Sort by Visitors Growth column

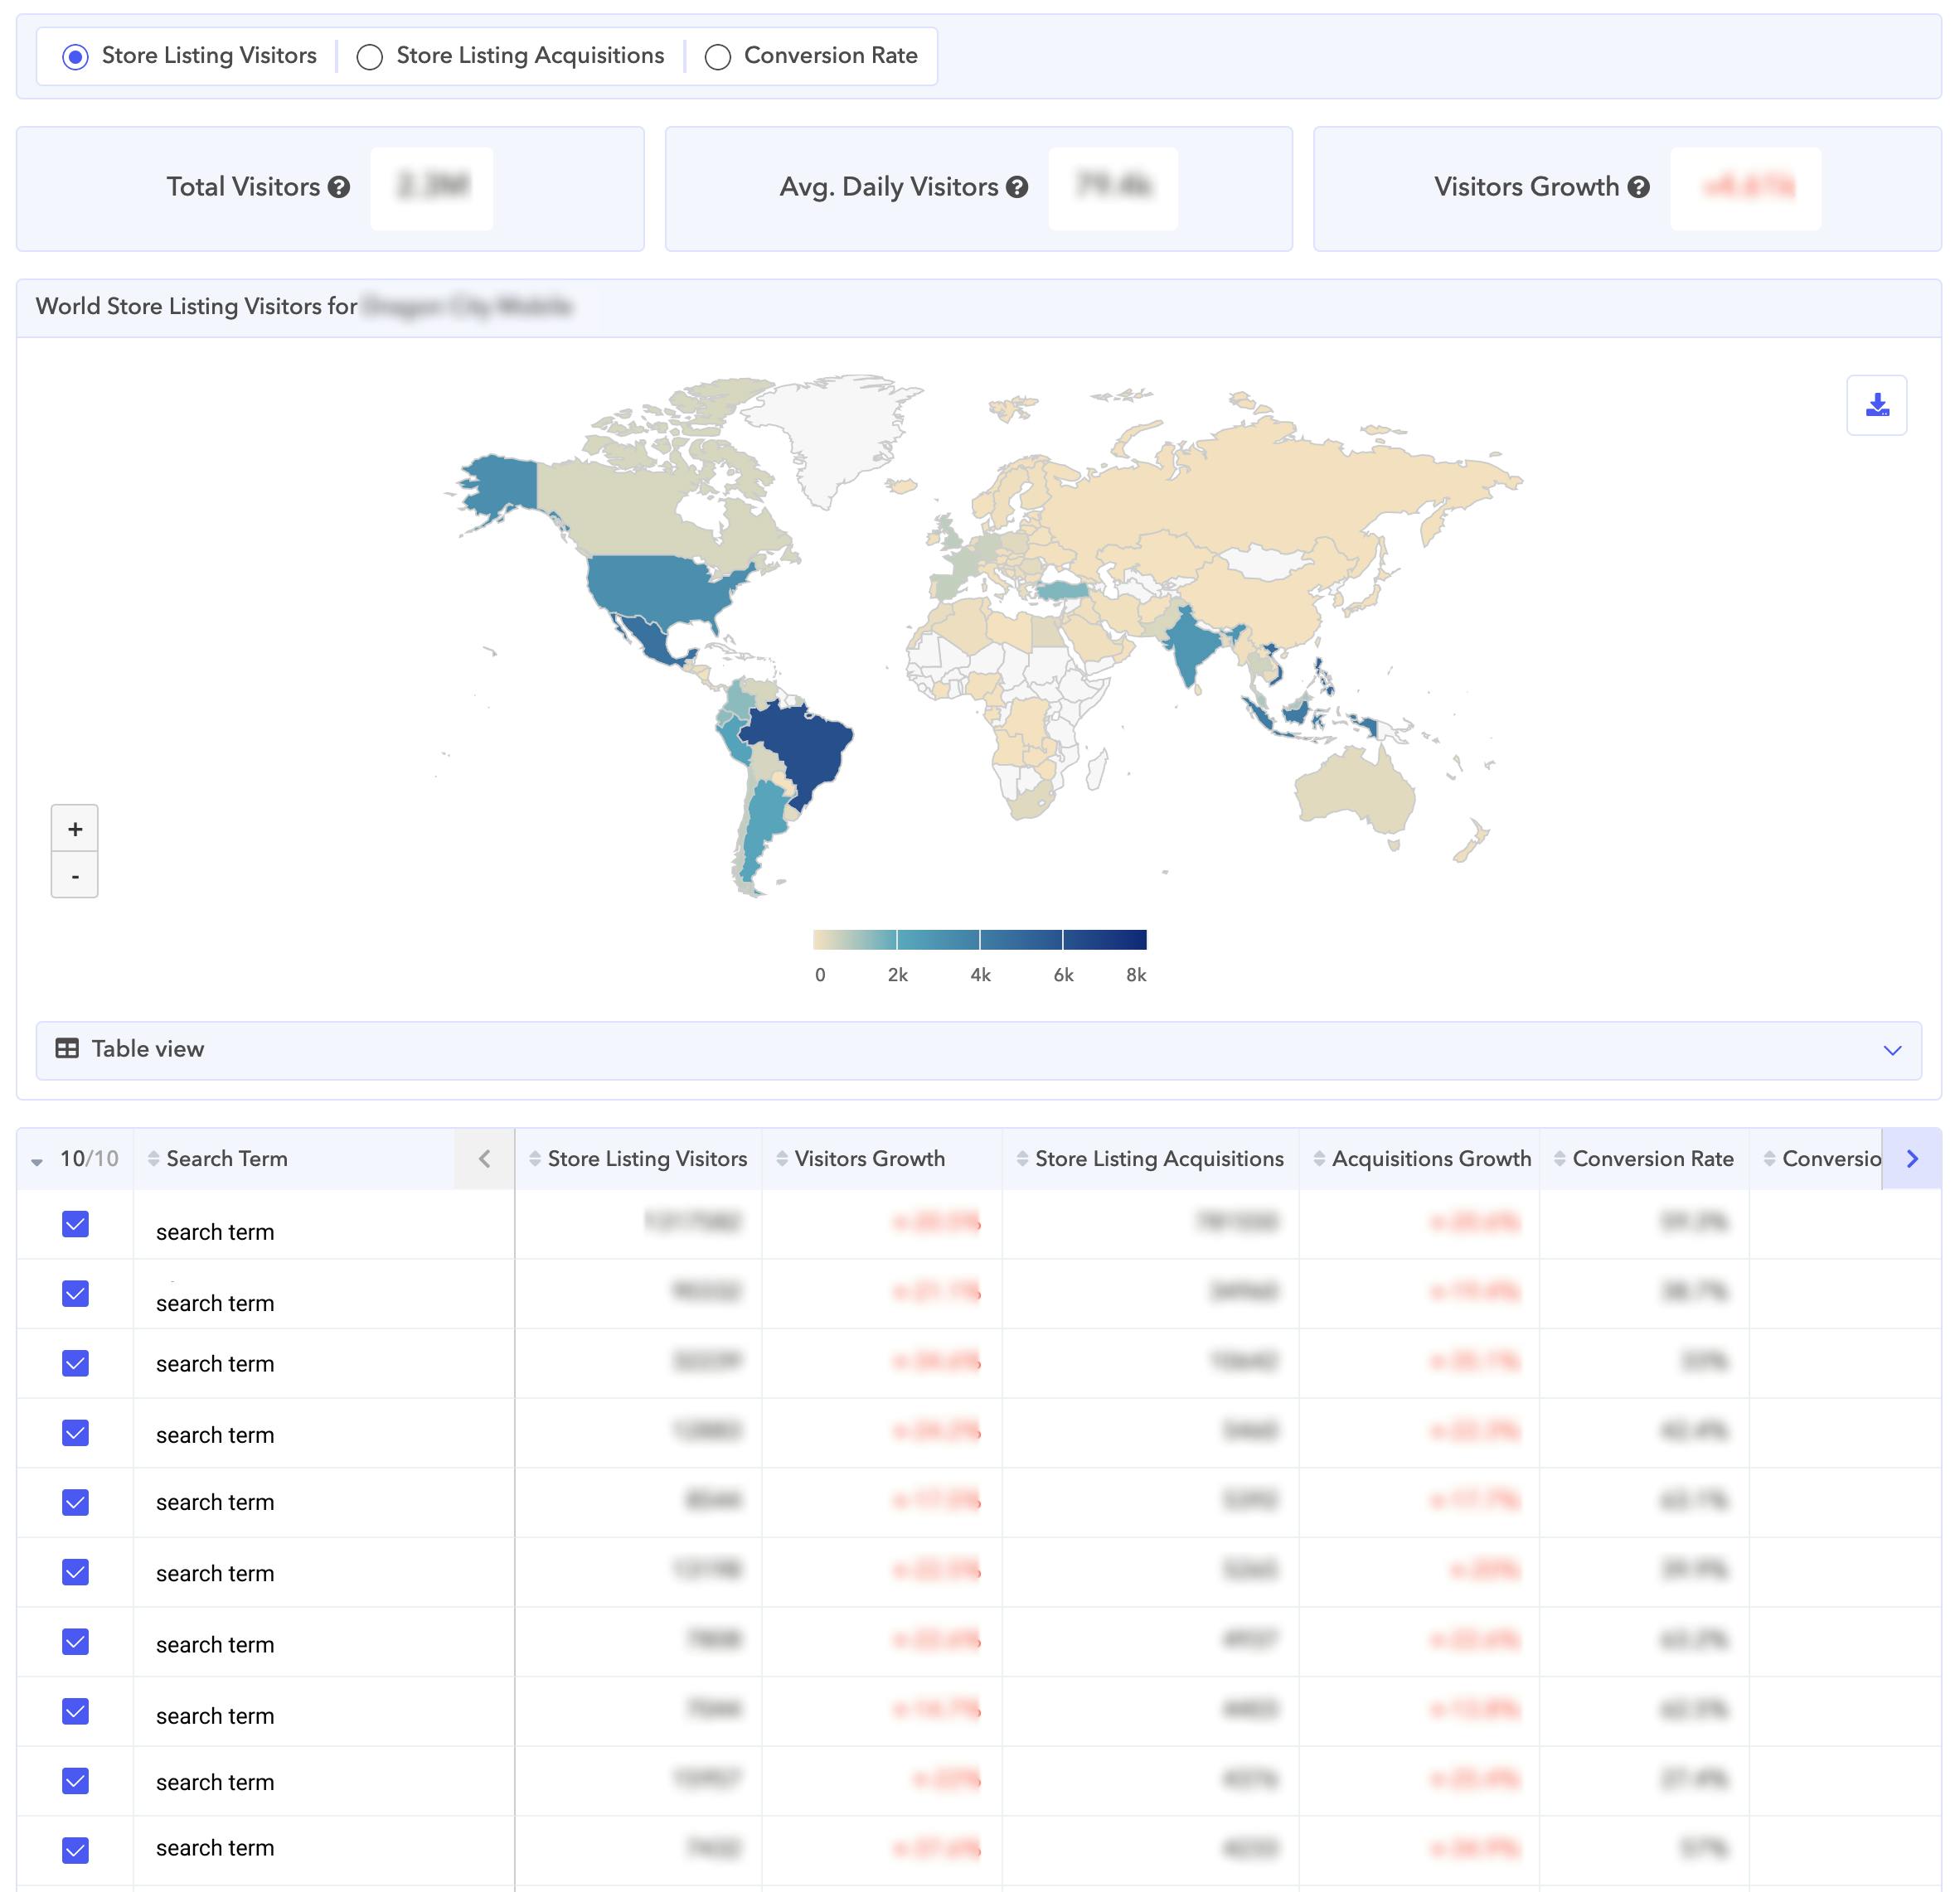click(x=868, y=1159)
